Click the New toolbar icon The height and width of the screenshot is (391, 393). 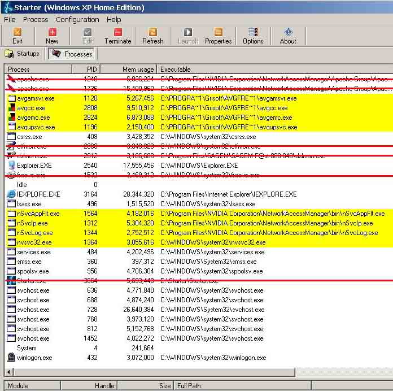point(52,36)
